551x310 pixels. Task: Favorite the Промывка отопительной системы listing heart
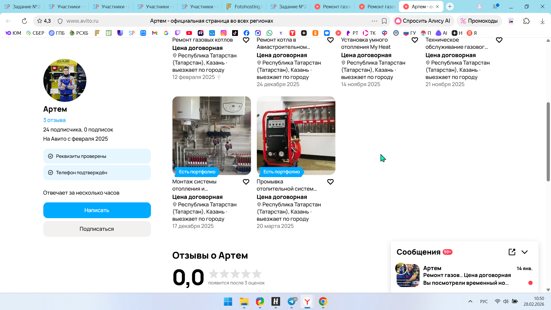(x=330, y=182)
